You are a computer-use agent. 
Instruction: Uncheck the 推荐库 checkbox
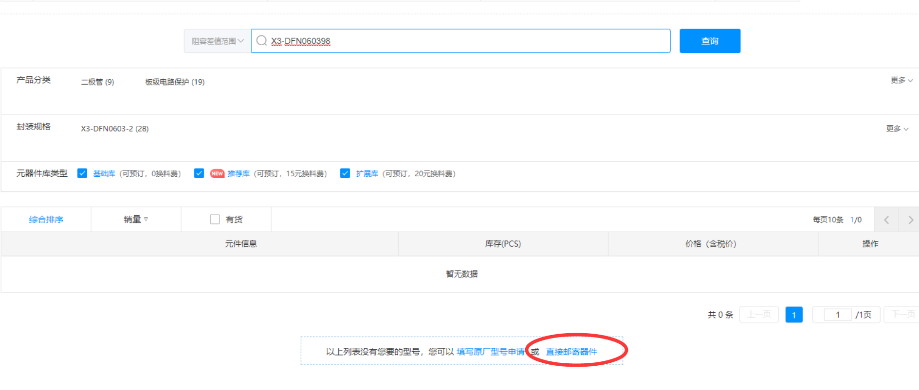[x=199, y=173]
